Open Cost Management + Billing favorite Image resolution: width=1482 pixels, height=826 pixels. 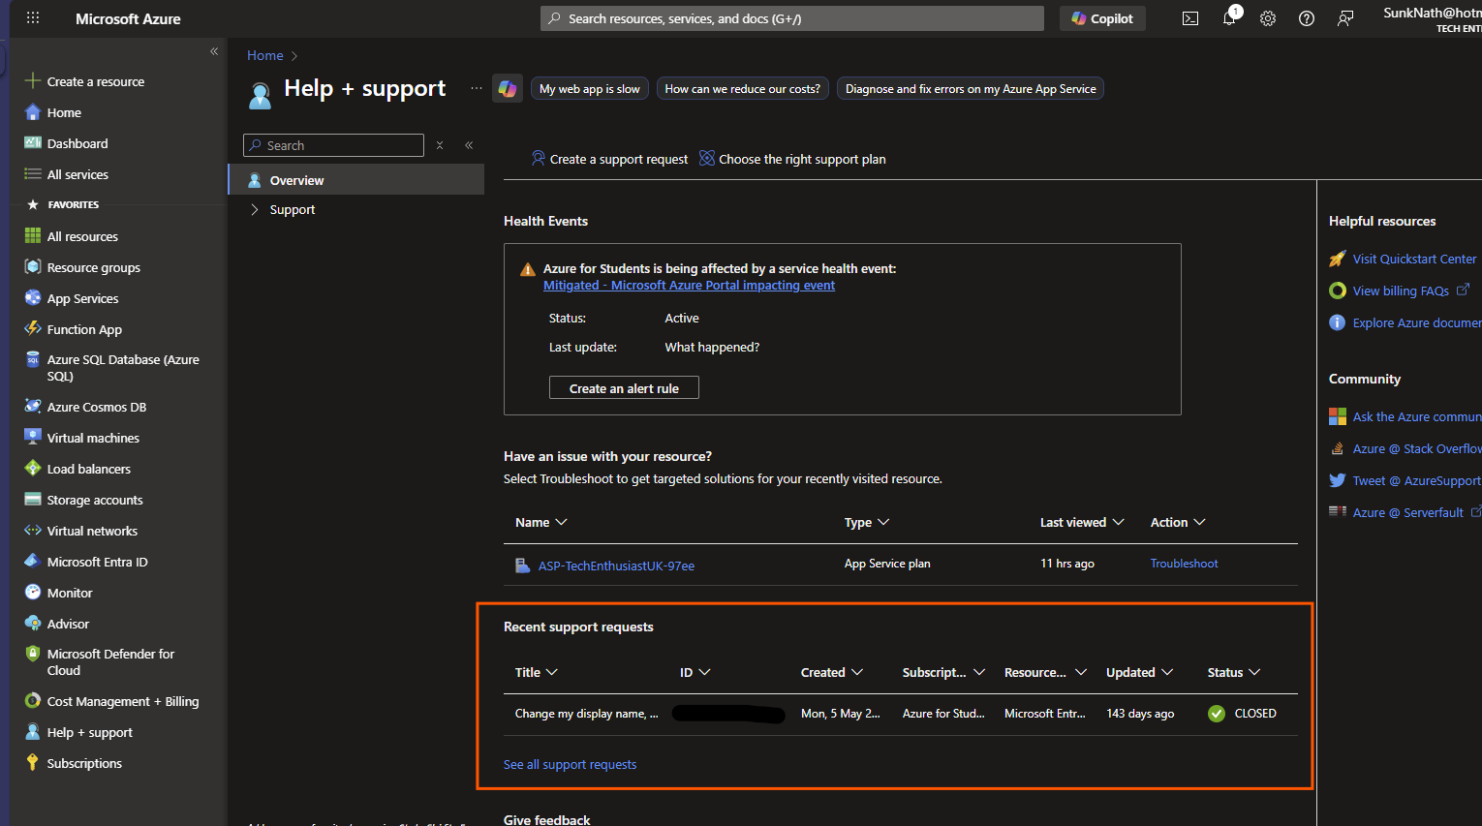tap(123, 701)
